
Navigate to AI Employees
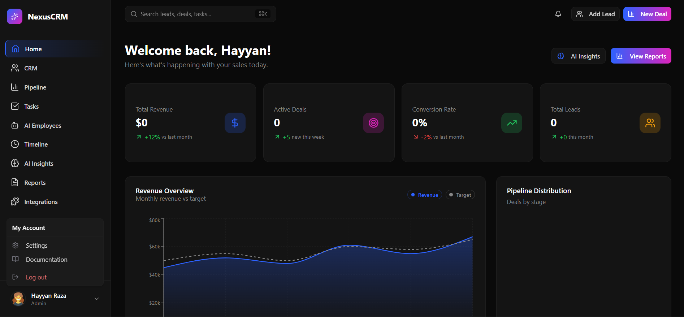[x=55, y=125]
